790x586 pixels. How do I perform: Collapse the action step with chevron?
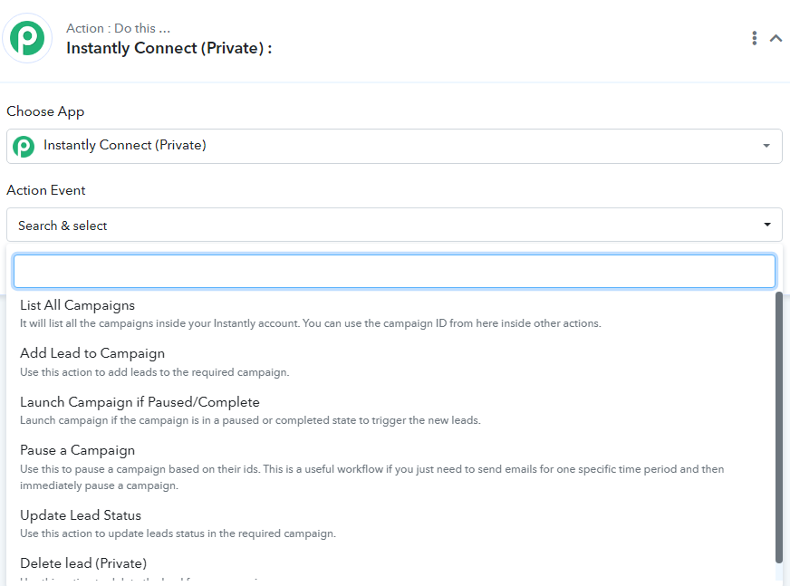pos(776,38)
